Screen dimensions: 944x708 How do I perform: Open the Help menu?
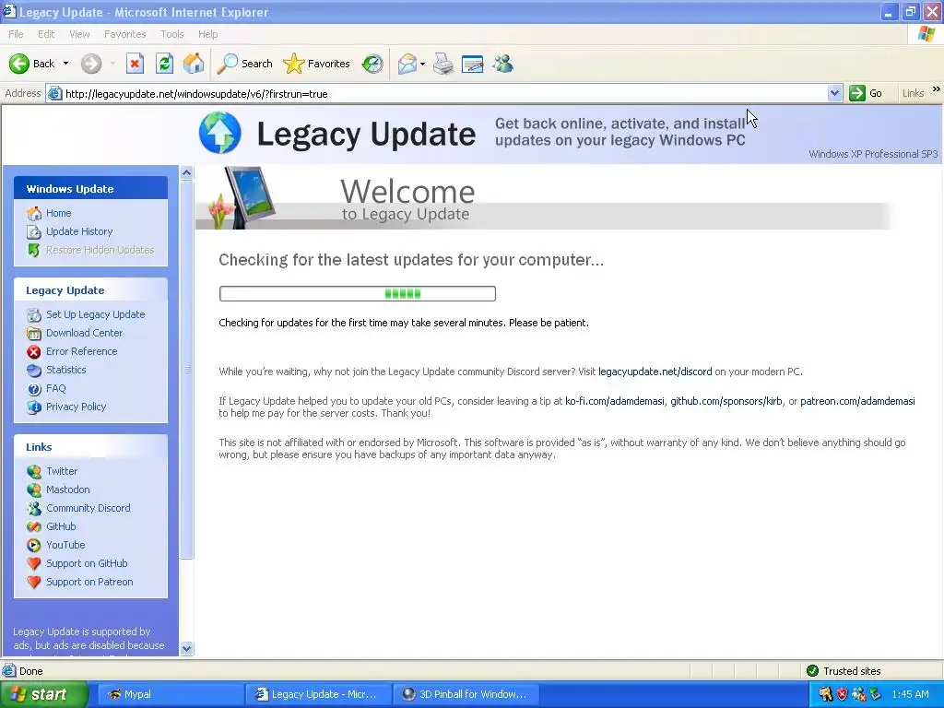point(207,34)
